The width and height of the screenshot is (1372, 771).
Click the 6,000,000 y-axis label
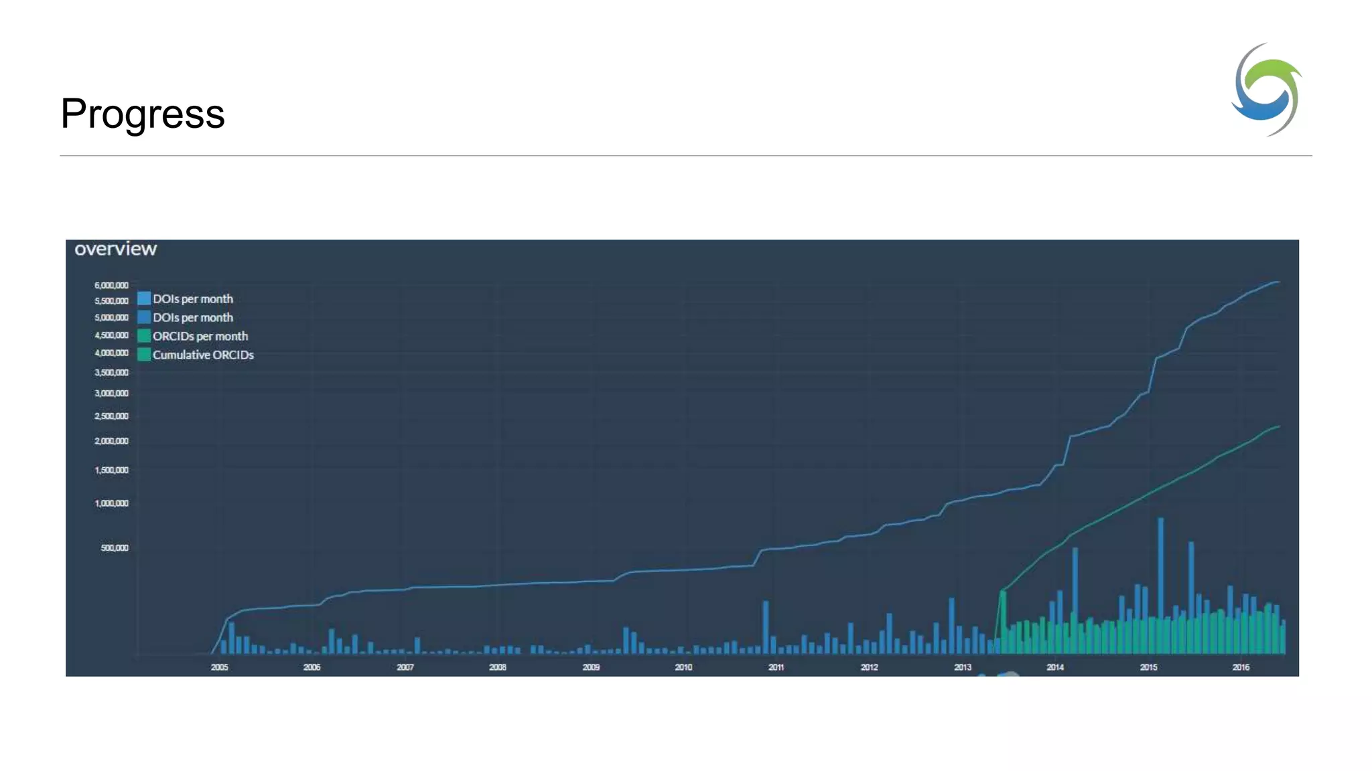coord(111,285)
